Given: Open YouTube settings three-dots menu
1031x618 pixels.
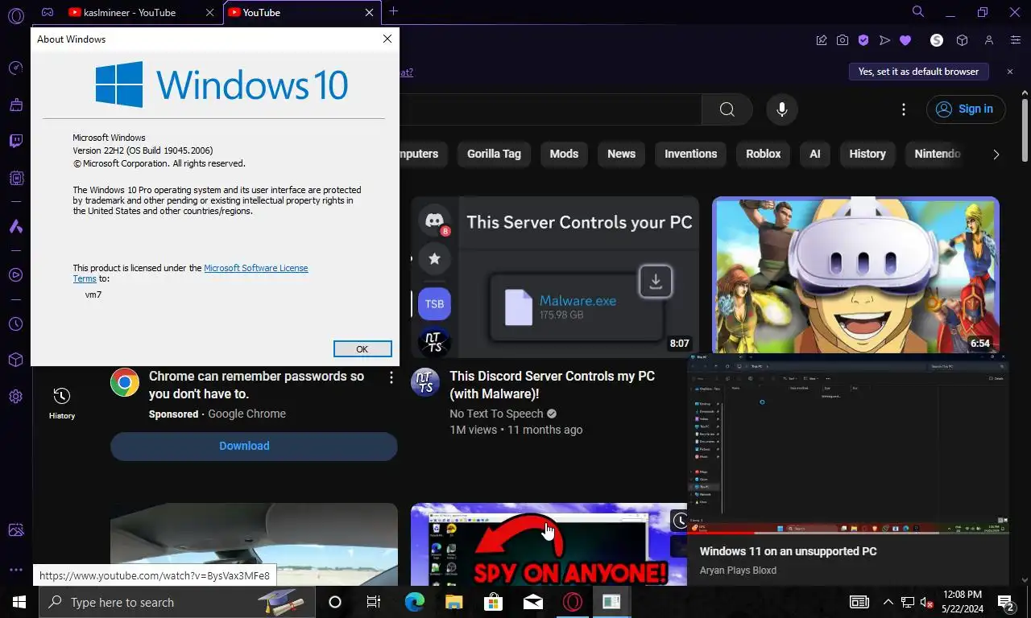Looking at the screenshot, I should coord(904,109).
